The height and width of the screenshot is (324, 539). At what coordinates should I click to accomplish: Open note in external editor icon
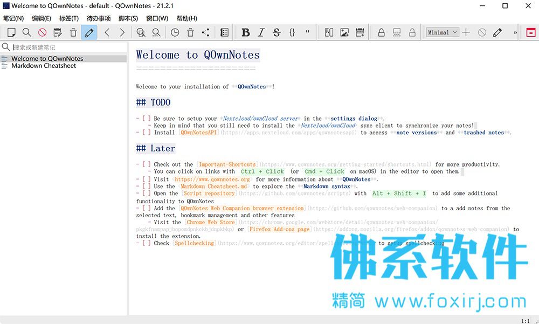[x=58, y=32]
